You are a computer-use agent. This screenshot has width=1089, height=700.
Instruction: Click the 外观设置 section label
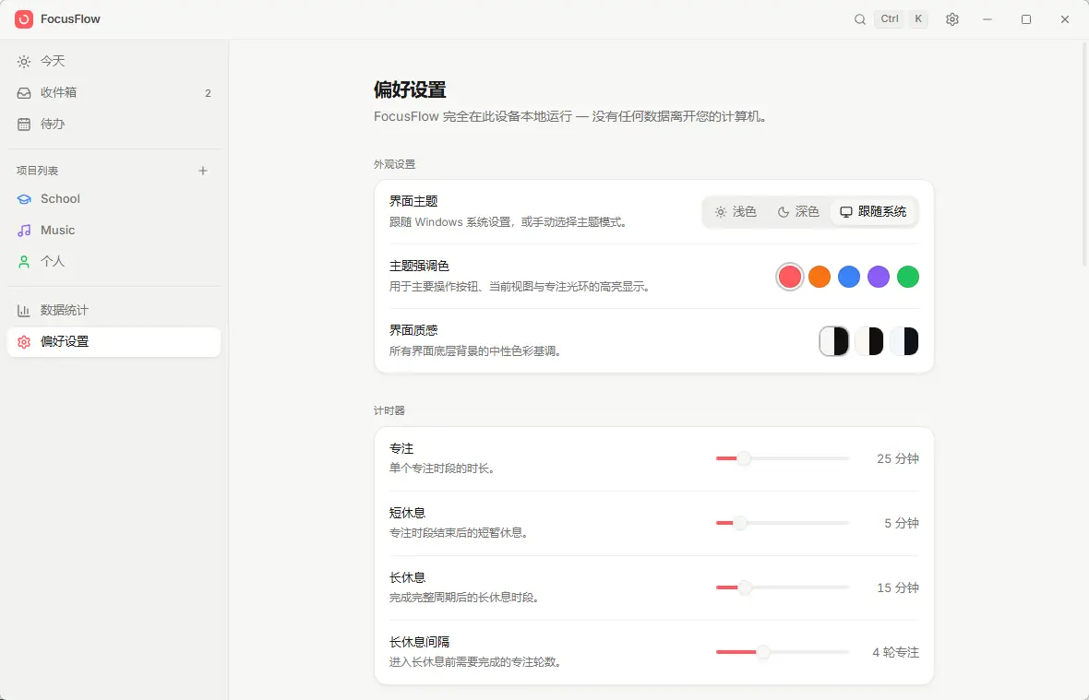(x=394, y=164)
